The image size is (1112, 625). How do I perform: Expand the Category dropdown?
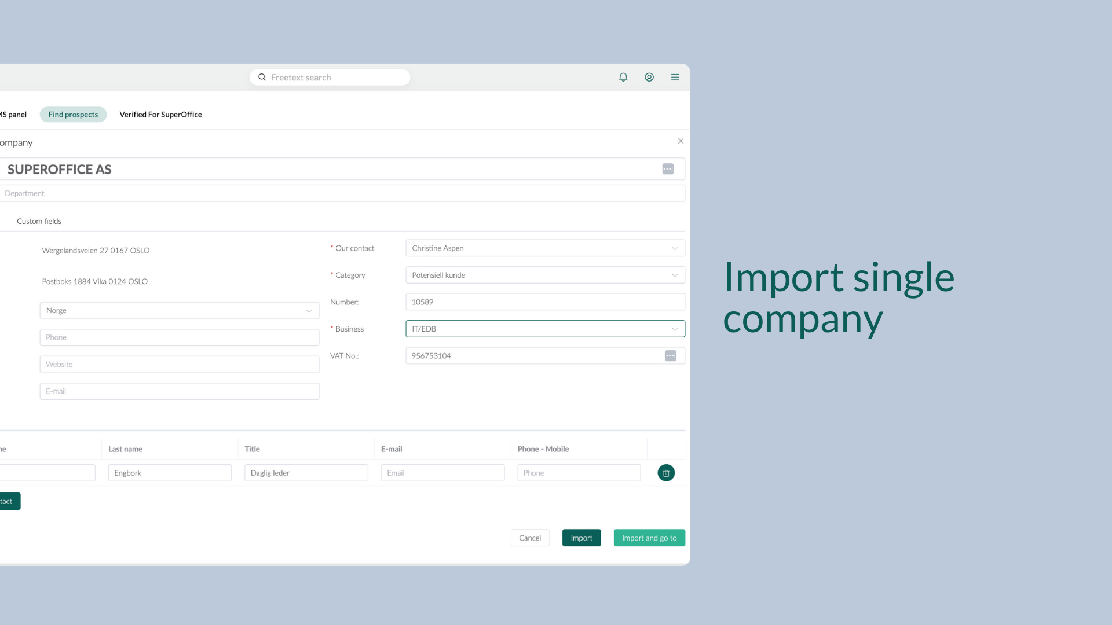pyautogui.click(x=545, y=275)
